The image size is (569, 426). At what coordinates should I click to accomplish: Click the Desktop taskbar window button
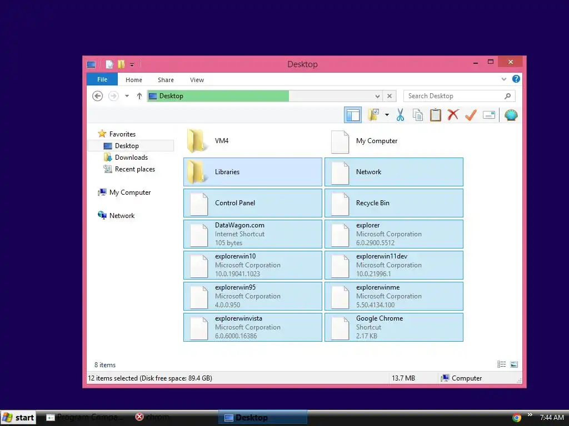point(263,417)
